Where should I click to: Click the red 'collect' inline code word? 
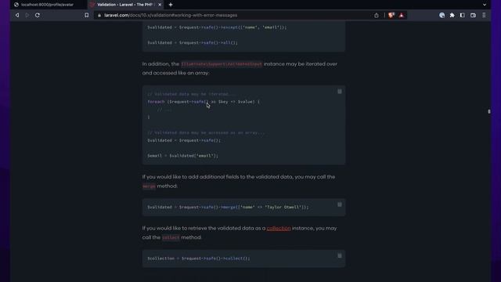(x=171, y=237)
